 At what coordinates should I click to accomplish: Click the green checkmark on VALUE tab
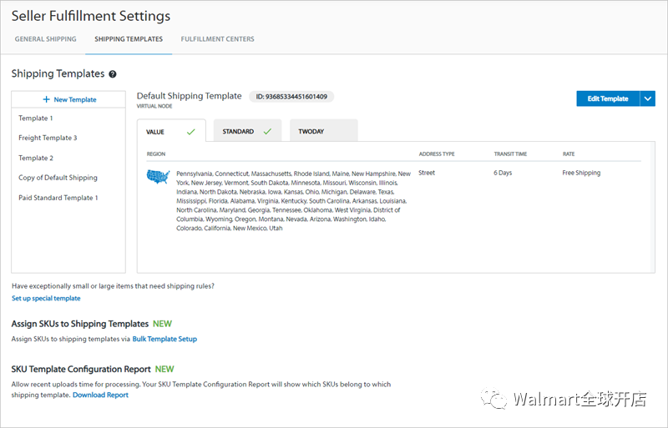(x=191, y=131)
